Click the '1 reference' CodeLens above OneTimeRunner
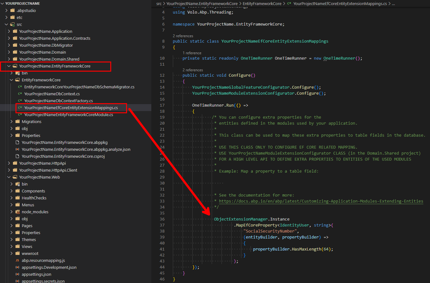 tap(192, 53)
